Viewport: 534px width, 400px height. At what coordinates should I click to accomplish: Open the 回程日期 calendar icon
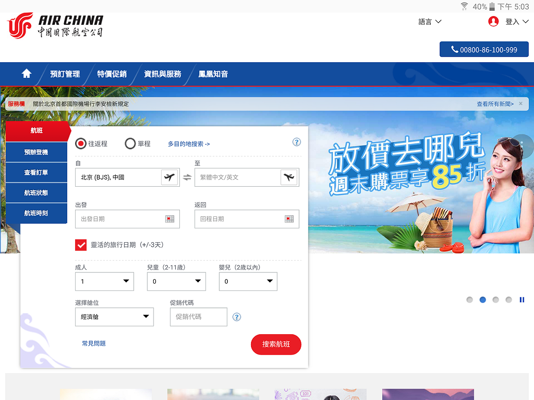(x=289, y=219)
